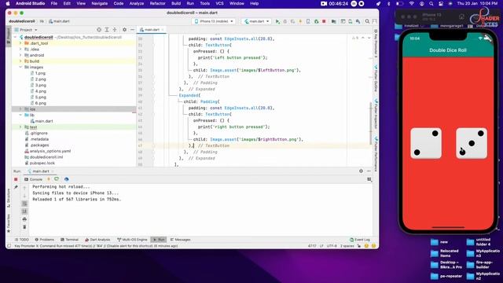Open the Terminal tool window
This screenshot has width=503, height=283.
coord(70,240)
